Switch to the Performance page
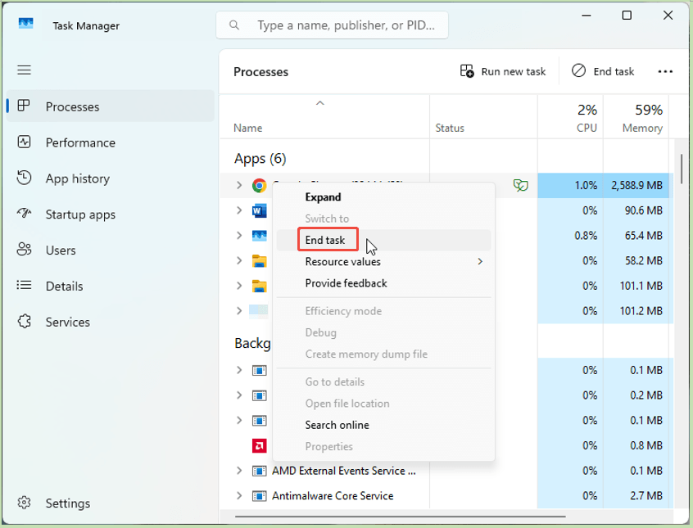The image size is (693, 528). click(111, 142)
